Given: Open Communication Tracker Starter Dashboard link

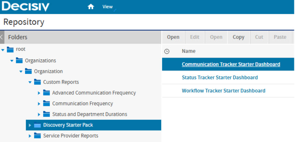Looking at the screenshot, I should (231, 64).
